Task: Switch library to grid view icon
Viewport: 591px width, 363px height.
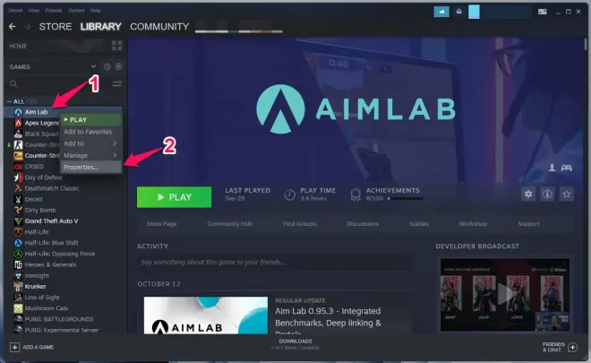Action: pyautogui.click(x=116, y=46)
